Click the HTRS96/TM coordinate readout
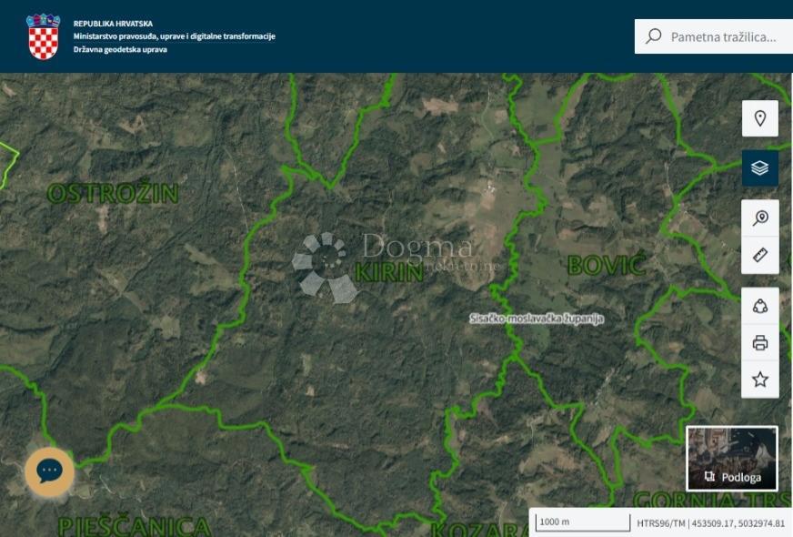The width and height of the screenshot is (793, 537). coord(710,523)
